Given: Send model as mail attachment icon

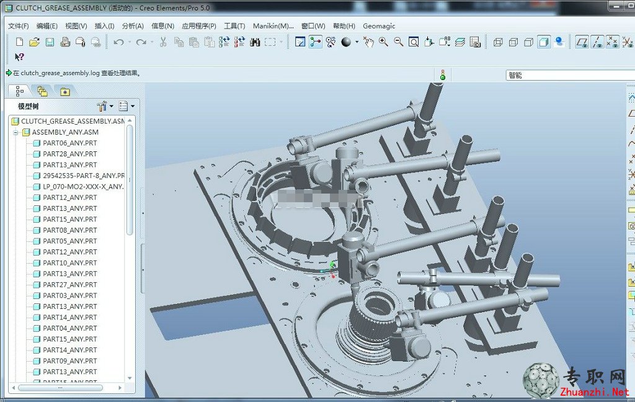Looking at the screenshot, I should pyautogui.click(x=80, y=42).
